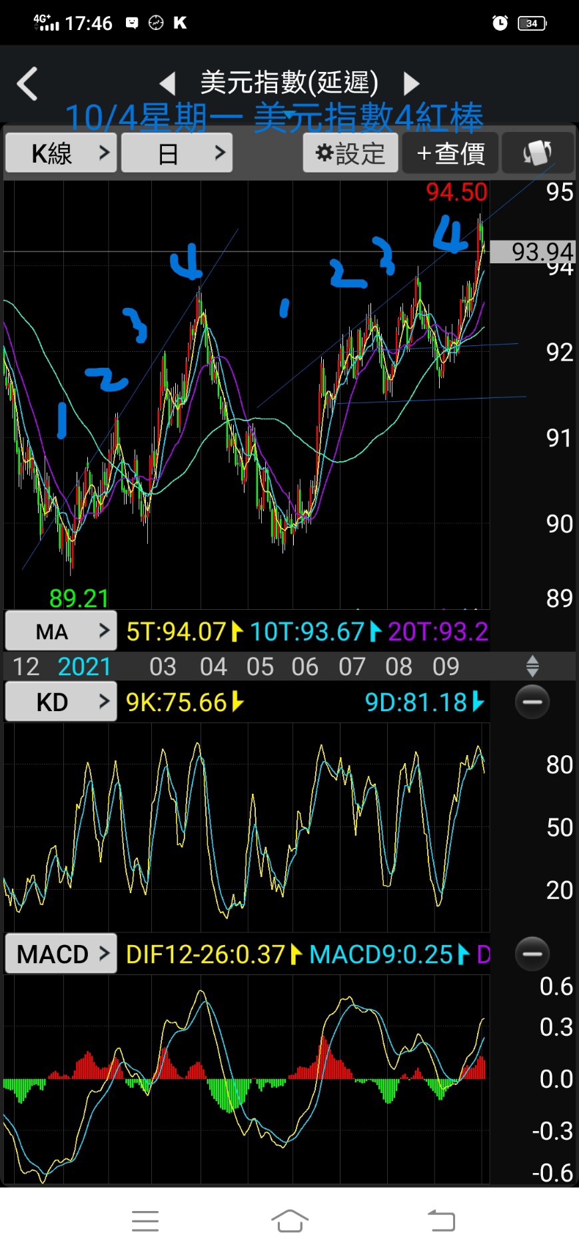The image size is (579, 1255).
Task: Collapse the MACD indicator panel
Action: (532, 954)
